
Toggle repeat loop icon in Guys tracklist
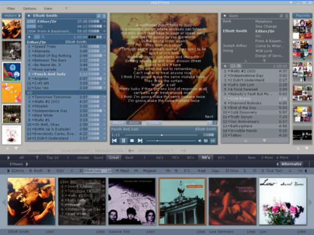tap(233, 66)
